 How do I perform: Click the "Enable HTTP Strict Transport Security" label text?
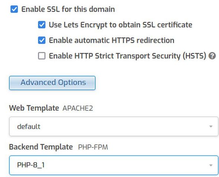(x=128, y=56)
